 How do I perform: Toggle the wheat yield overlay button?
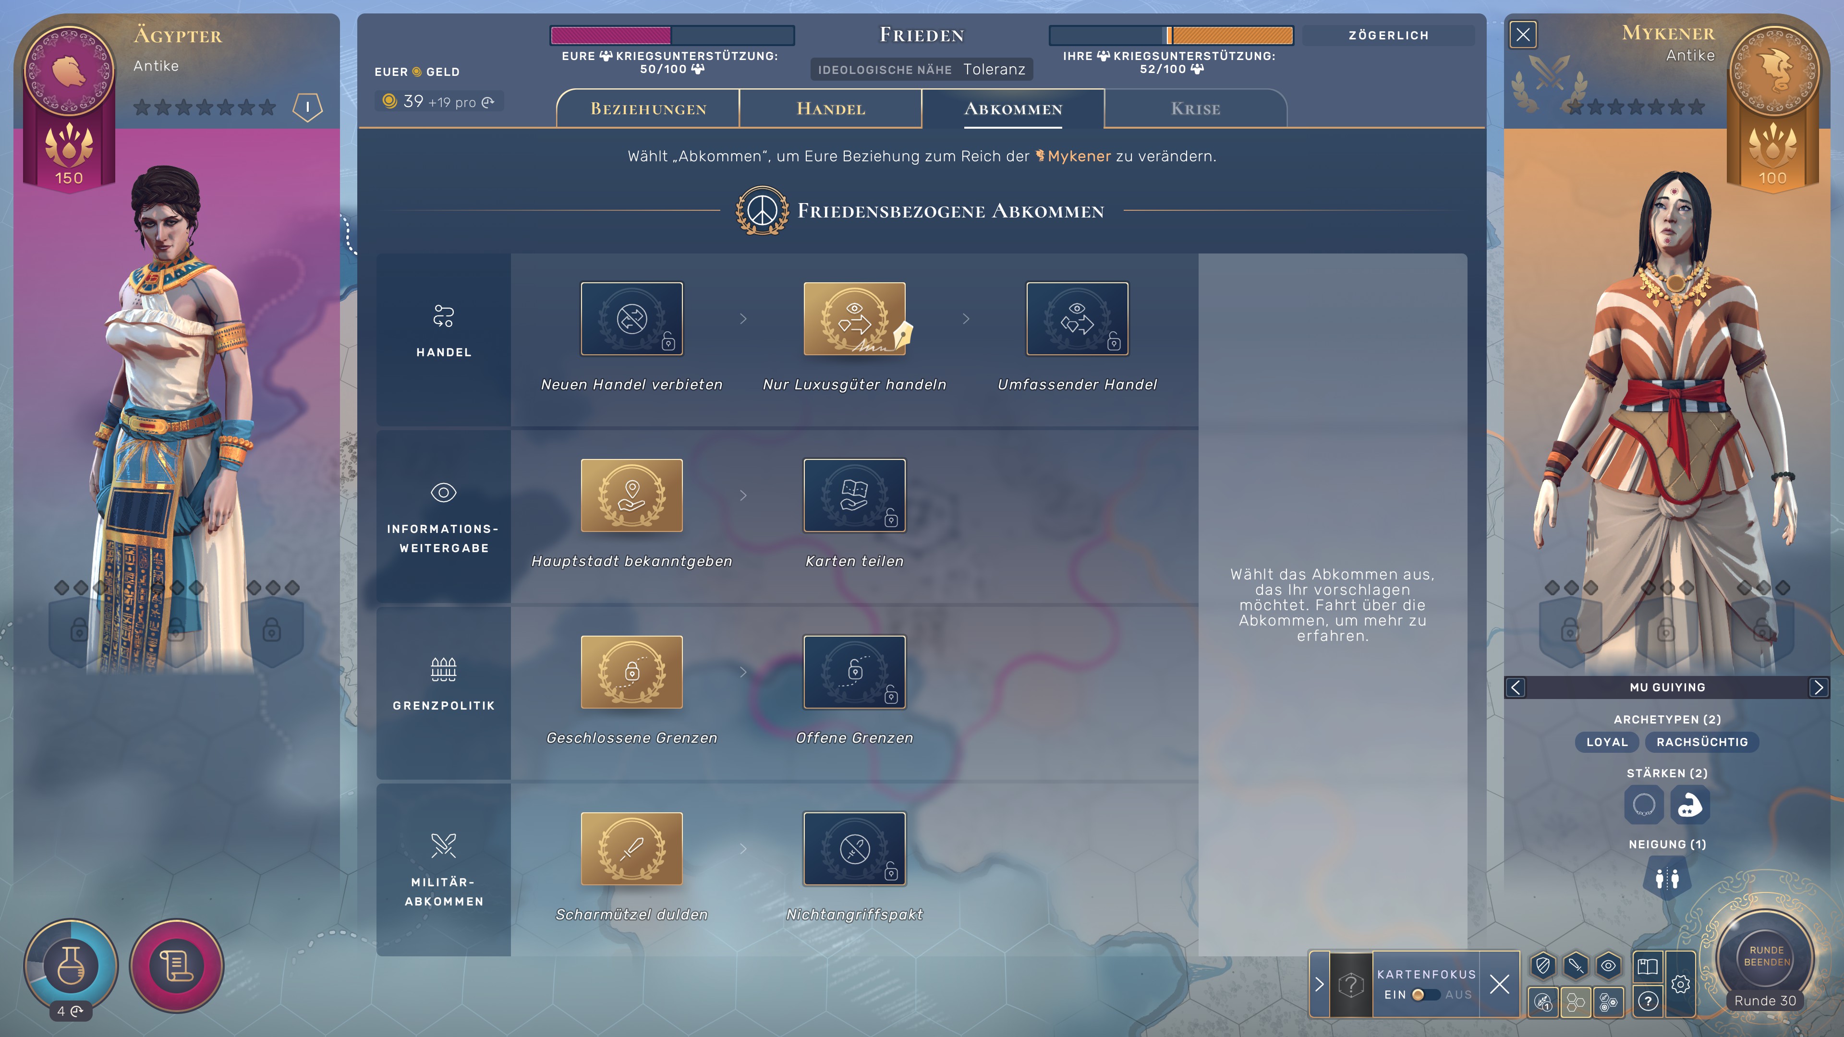pos(1542,1002)
